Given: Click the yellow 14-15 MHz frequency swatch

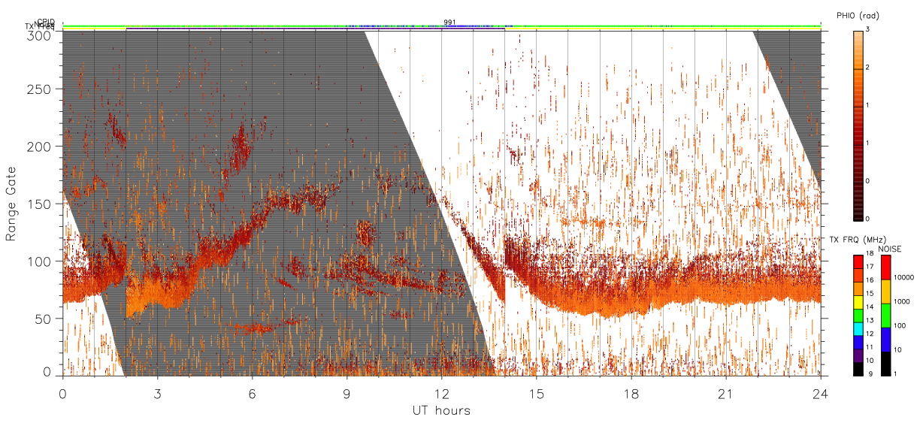Looking at the screenshot, I should coord(858,302).
